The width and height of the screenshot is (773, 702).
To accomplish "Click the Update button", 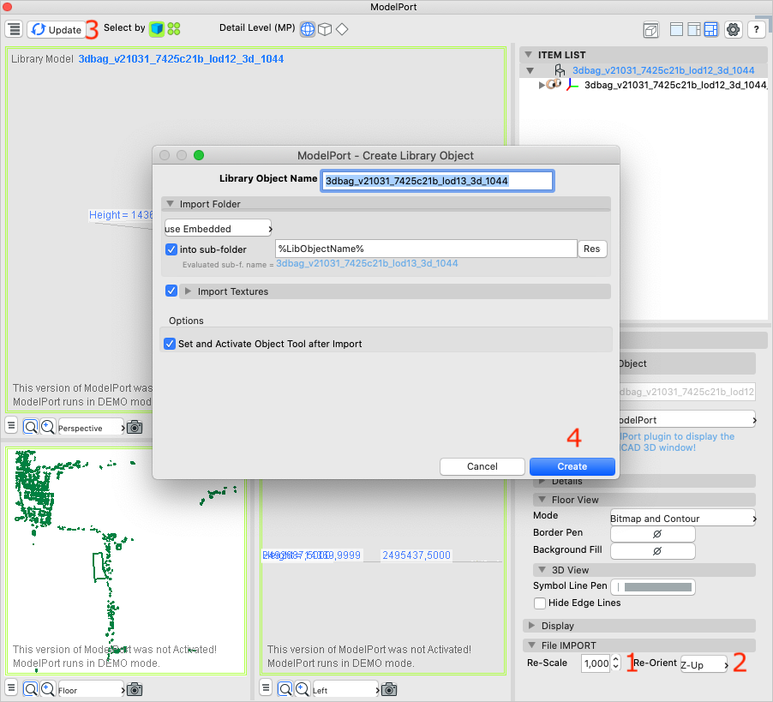I will (x=57, y=30).
